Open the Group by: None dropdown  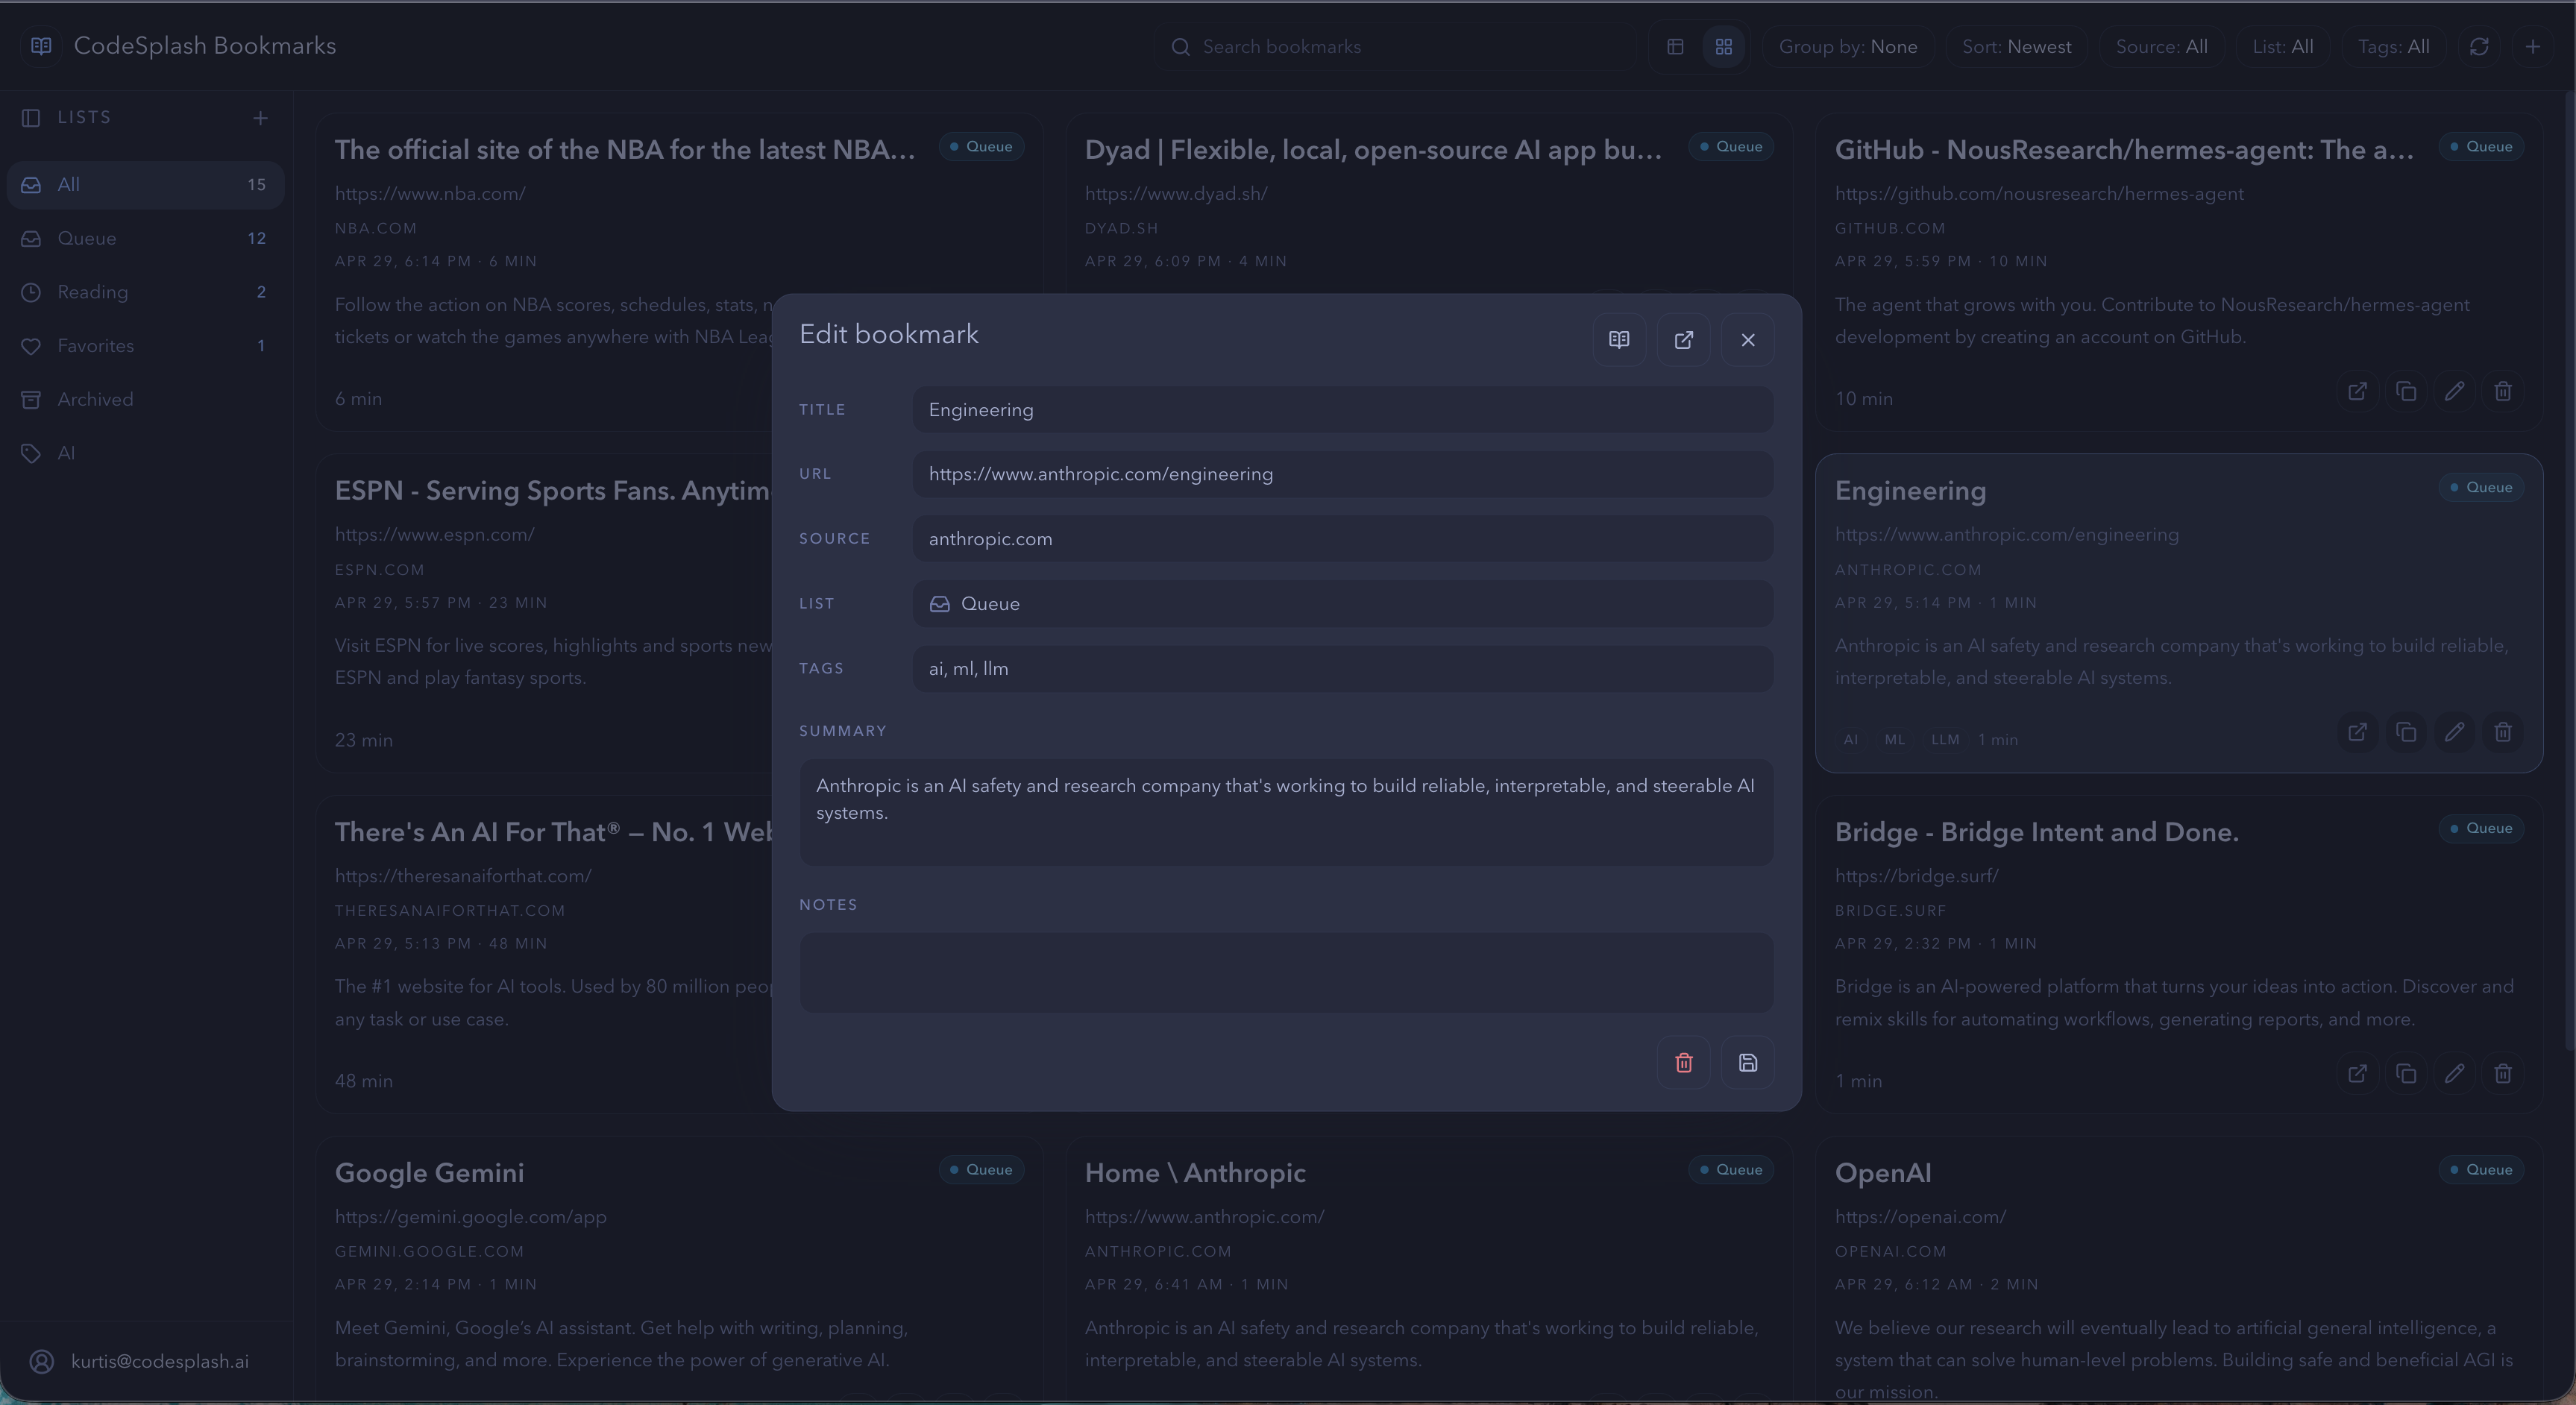tap(1847, 47)
